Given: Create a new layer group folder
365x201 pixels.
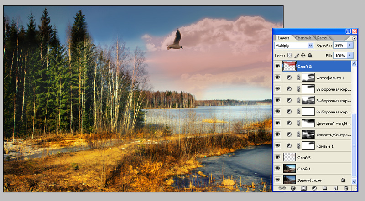Looking at the screenshot, I should (x=325, y=188).
